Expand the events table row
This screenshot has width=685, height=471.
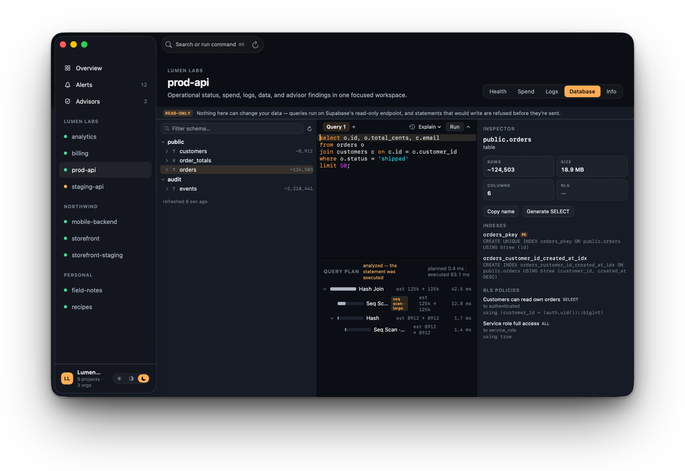click(167, 189)
